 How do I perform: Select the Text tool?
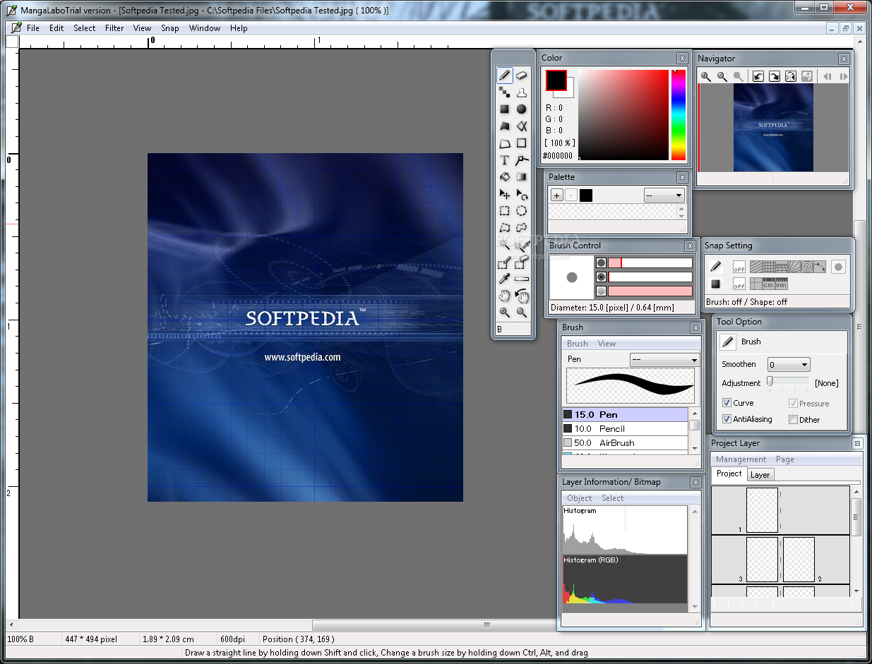504,160
